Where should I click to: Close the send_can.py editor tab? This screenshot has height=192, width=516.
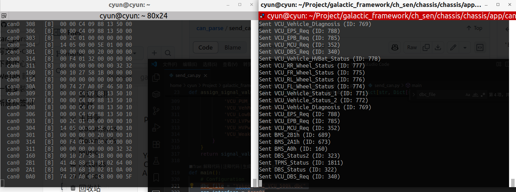tap(205, 76)
